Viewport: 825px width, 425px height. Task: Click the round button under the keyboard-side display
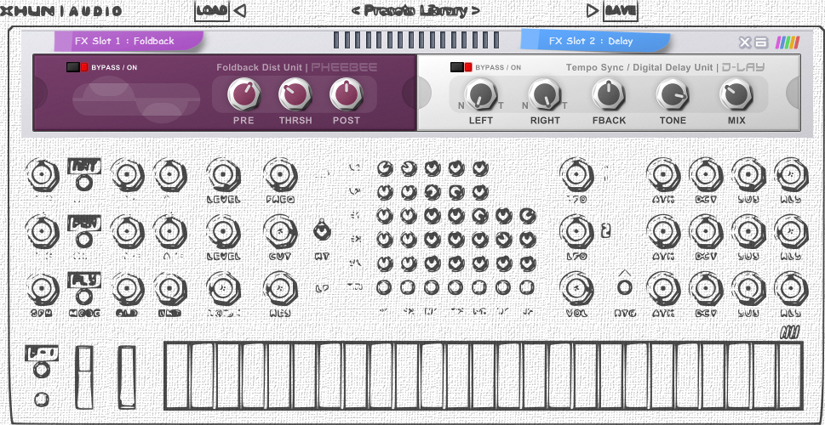pyautogui.click(x=42, y=370)
